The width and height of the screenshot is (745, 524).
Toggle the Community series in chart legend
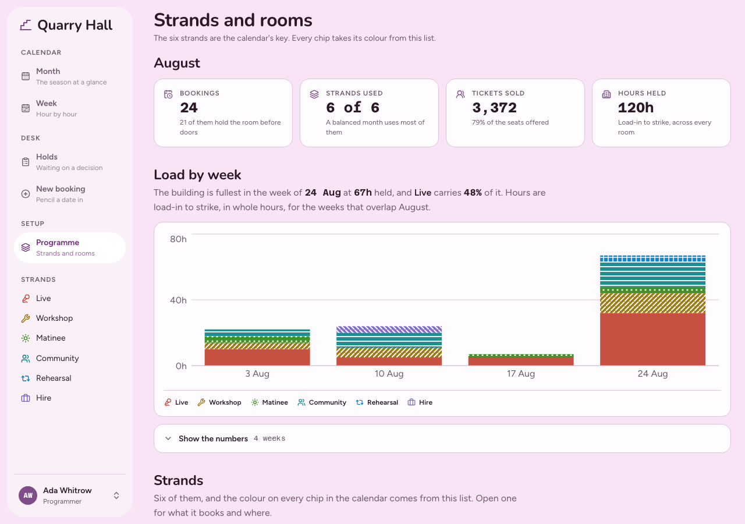pyautogui.click(x=322, y=402)
